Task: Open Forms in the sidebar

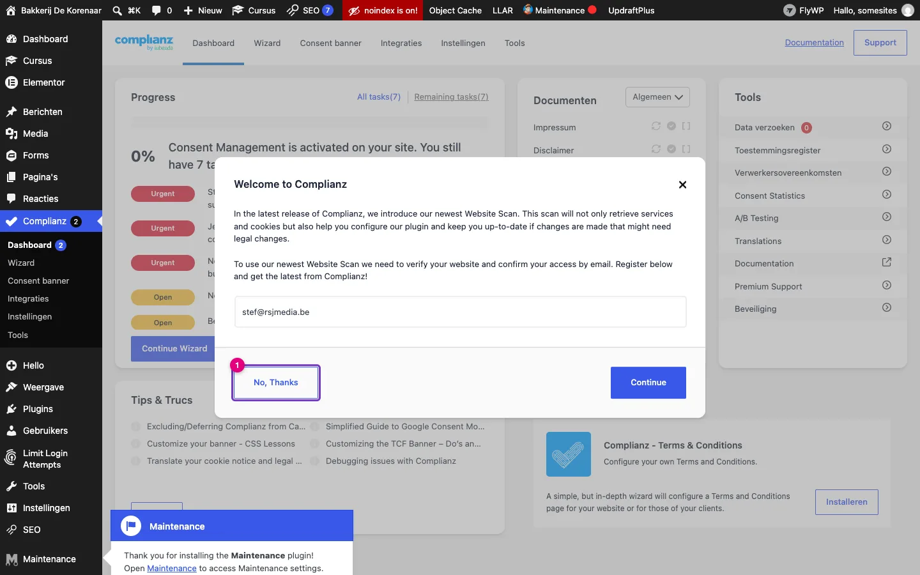Action: click(51, 155)
